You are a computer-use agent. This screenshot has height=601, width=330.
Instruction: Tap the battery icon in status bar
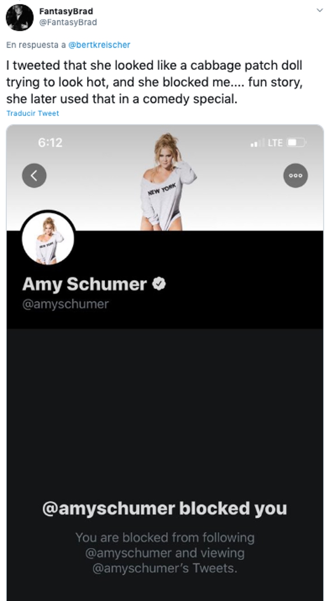[297, 143]
